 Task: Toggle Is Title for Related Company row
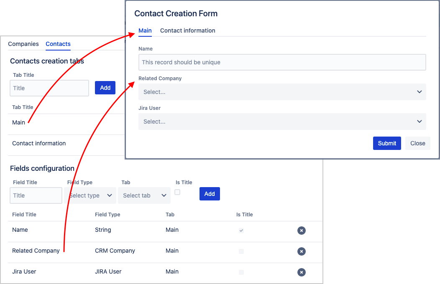[x=241, y=251]
